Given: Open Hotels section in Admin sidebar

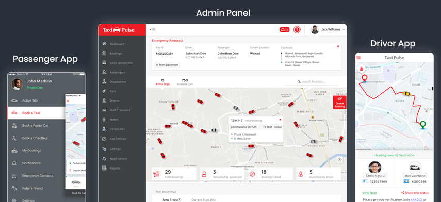Looking at the screenshot, I should click(114, 120).
